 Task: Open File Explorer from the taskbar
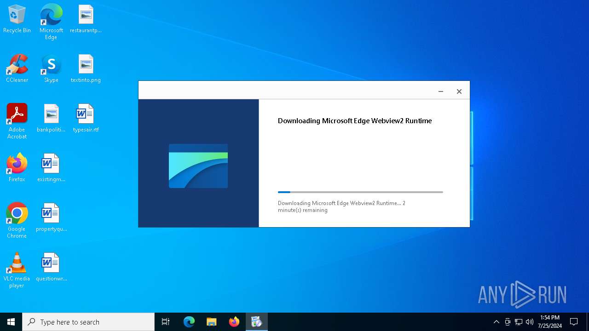click(212, 322)
